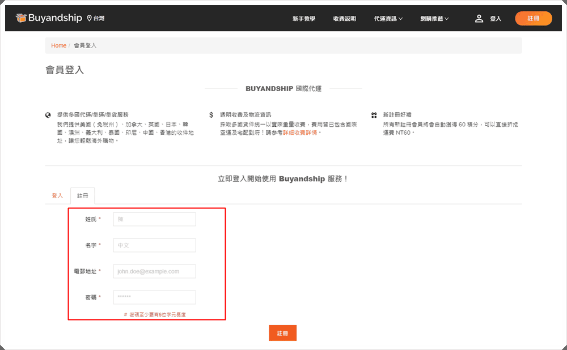This screenshot has width=567, height=350.
Task: Switch to the 登入 tab
Action: 57,195
